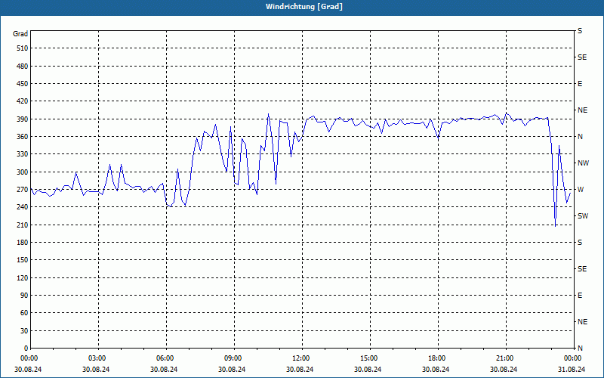Click the 30.08.24 date under 18:00

(436, 369)
